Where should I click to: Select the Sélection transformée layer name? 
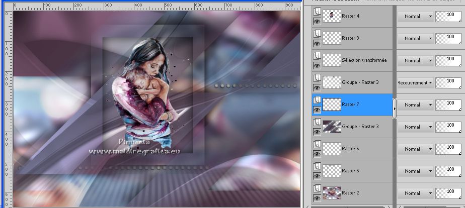point(364,60)
